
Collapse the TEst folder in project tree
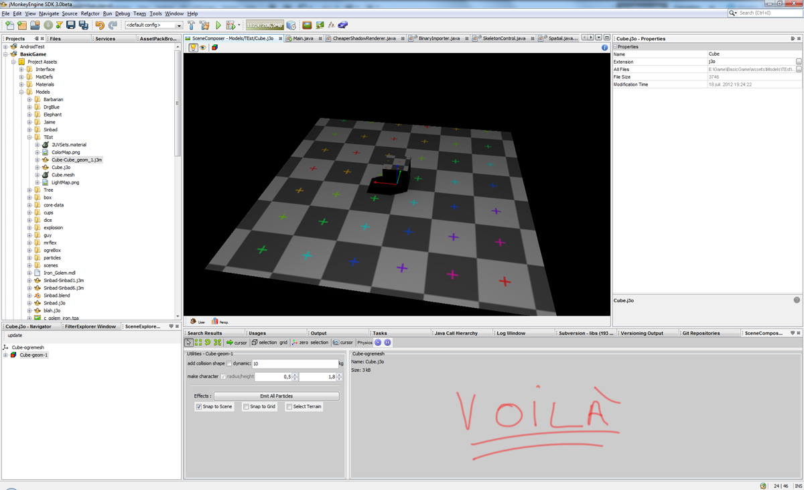(x=29, y=137)
